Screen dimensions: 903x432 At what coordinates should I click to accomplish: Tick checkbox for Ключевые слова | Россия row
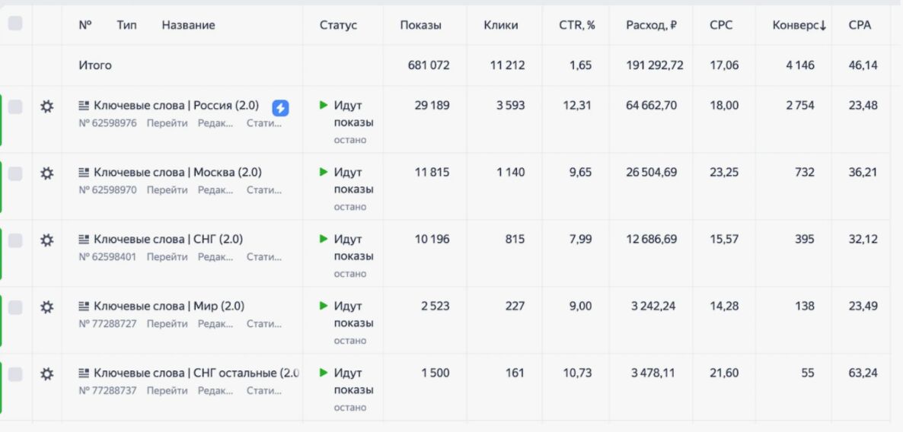tap(15, 106)
